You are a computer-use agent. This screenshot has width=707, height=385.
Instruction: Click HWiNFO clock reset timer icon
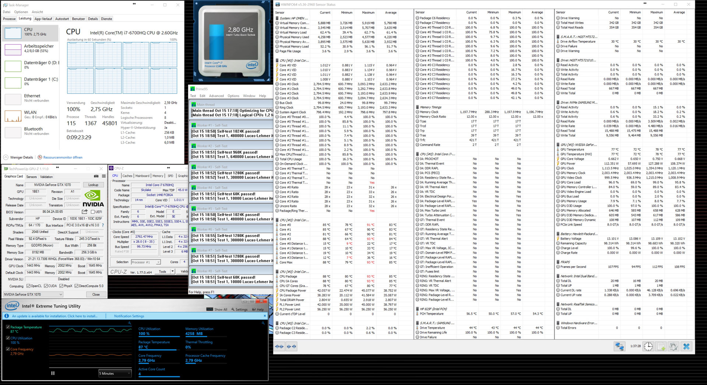[648, 346]
